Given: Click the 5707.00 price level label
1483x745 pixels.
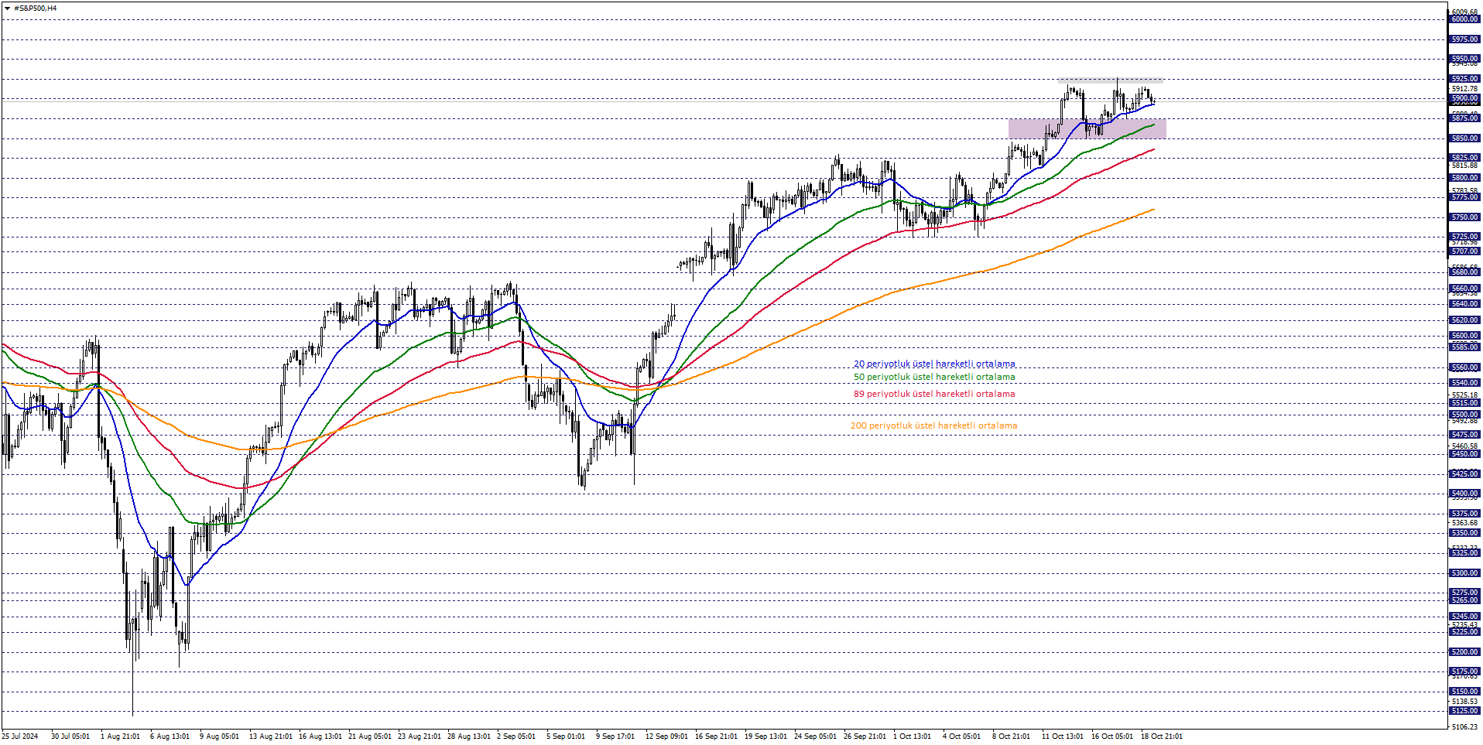Looking at the screenshot, I should 1464,251.
